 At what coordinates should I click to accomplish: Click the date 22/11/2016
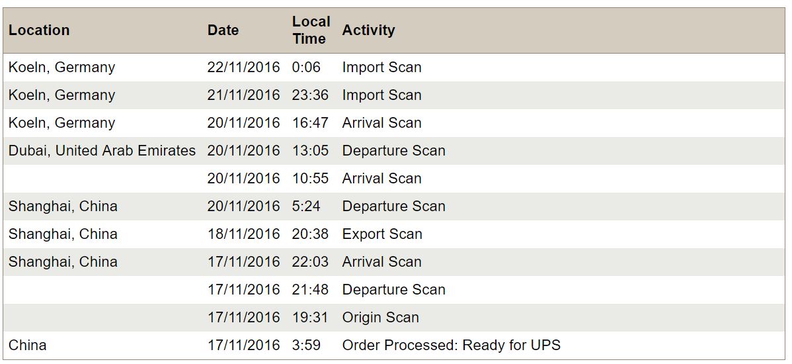[243, 68]
